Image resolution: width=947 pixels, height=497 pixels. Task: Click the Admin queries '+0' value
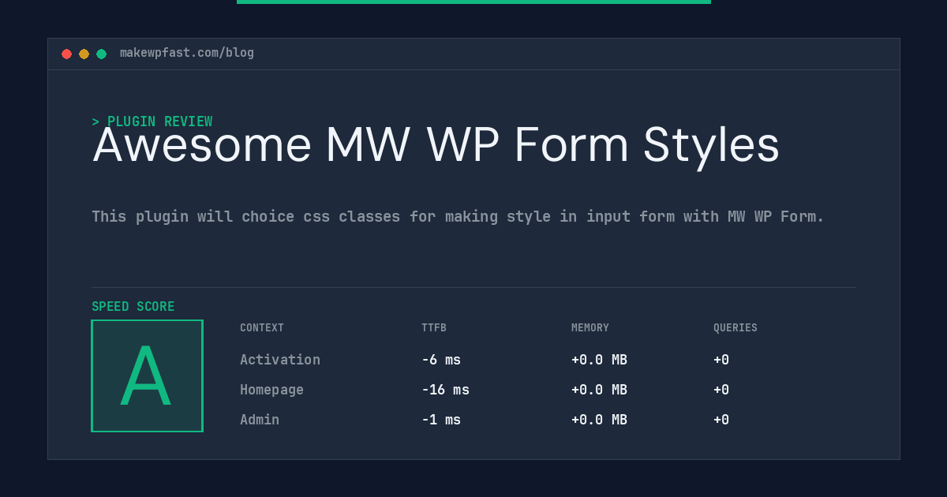click(721, 420)
